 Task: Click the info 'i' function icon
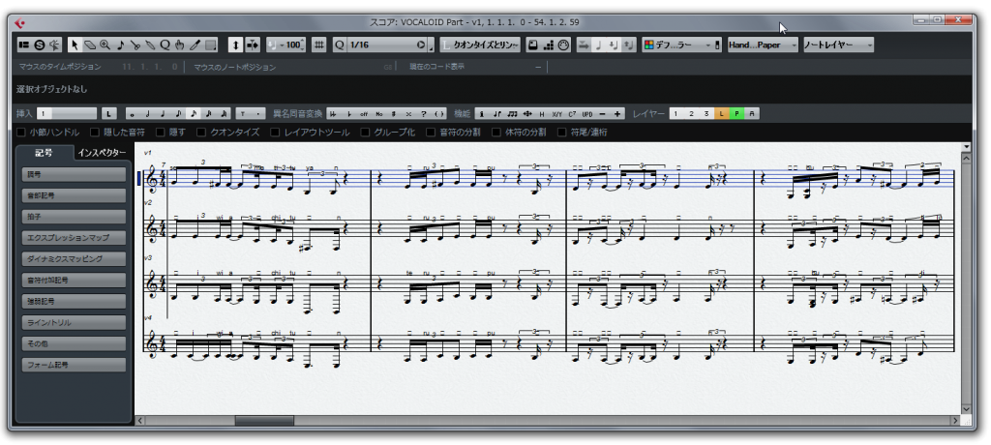(x=482, y=114)
